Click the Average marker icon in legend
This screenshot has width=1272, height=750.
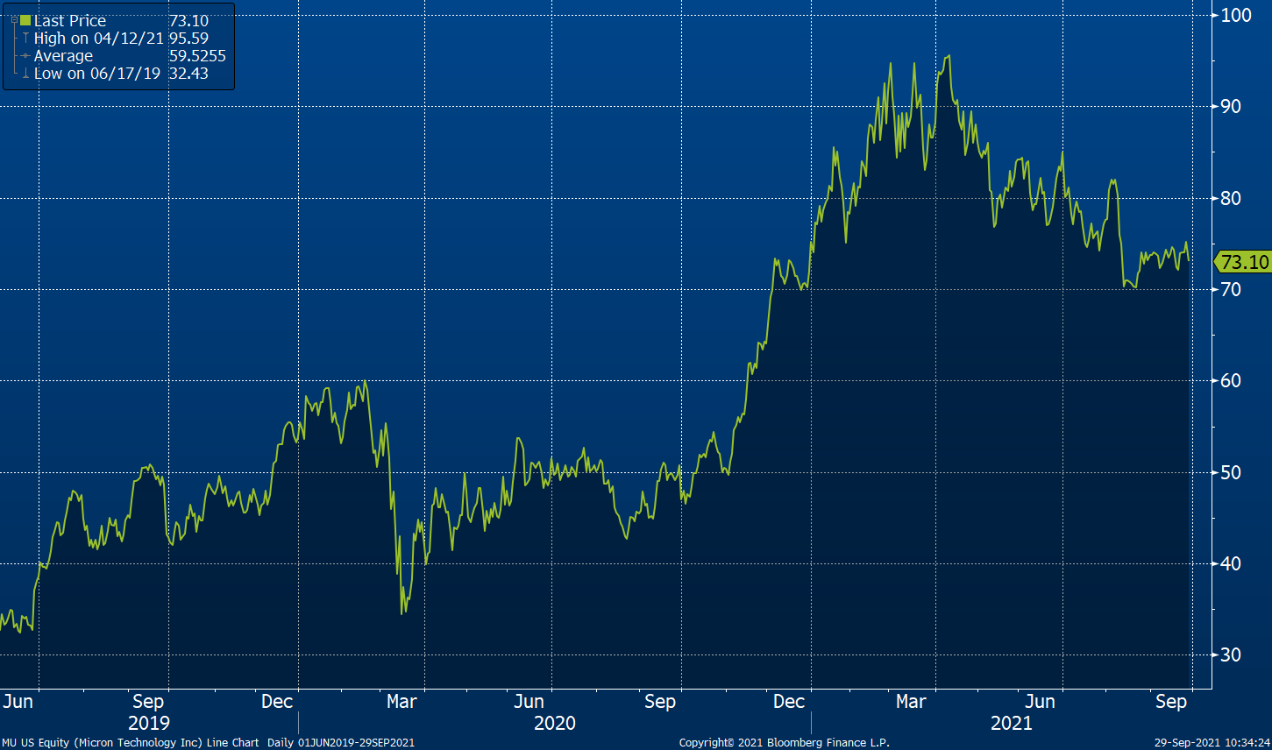(x=25, y=56)
